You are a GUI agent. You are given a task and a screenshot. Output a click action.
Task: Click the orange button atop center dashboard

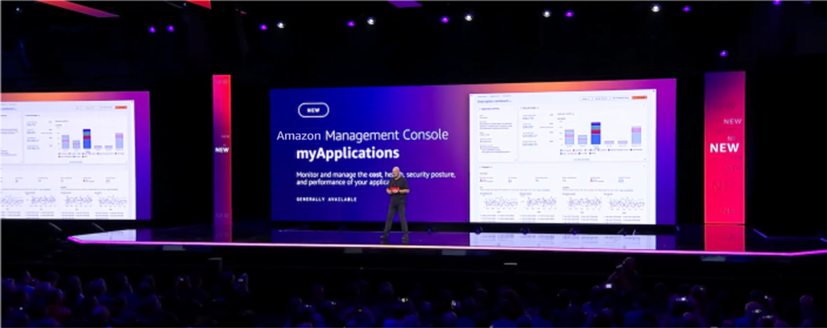[639, 98]
